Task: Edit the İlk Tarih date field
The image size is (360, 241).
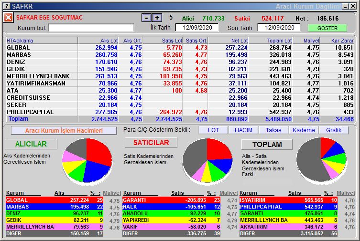Action: coord(197,28)
